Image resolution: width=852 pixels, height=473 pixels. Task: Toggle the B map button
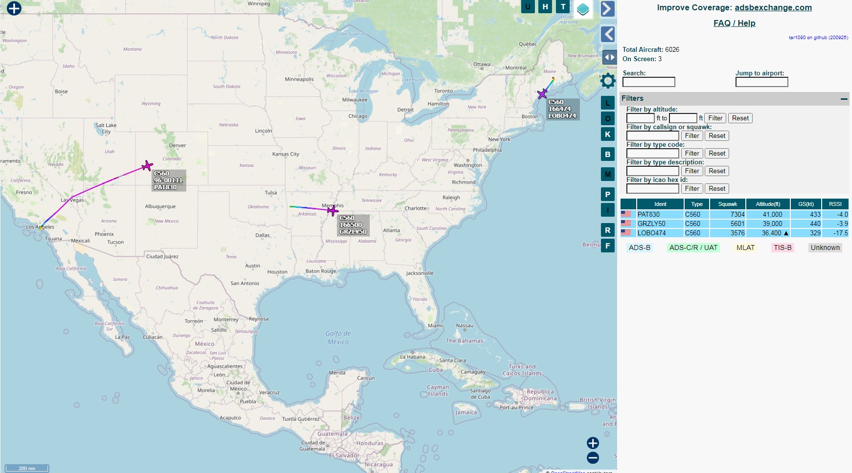pyautogui.click(x=607, y=154)
